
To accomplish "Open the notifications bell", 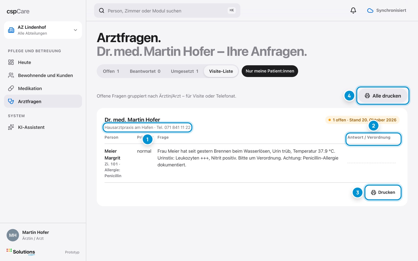I will (353, 10).
